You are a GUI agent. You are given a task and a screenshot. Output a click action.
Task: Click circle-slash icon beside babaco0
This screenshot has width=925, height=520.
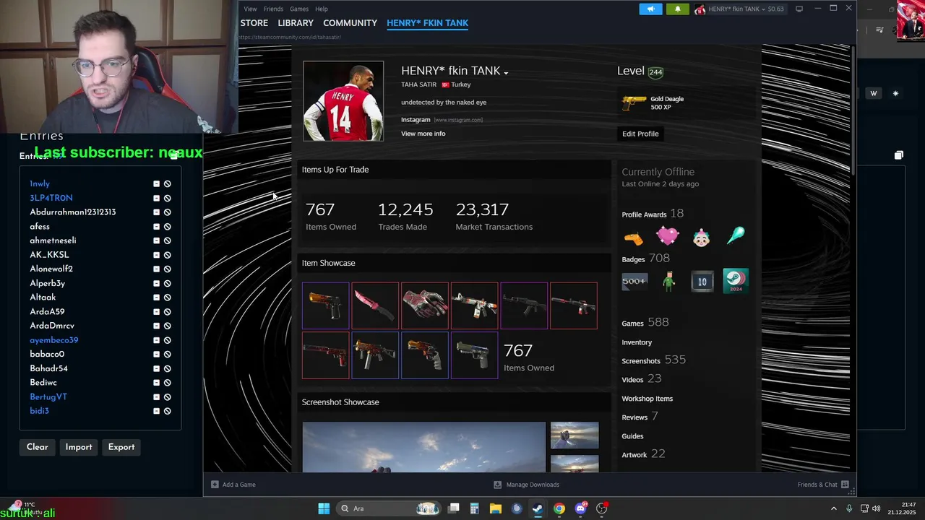[167, 355]
